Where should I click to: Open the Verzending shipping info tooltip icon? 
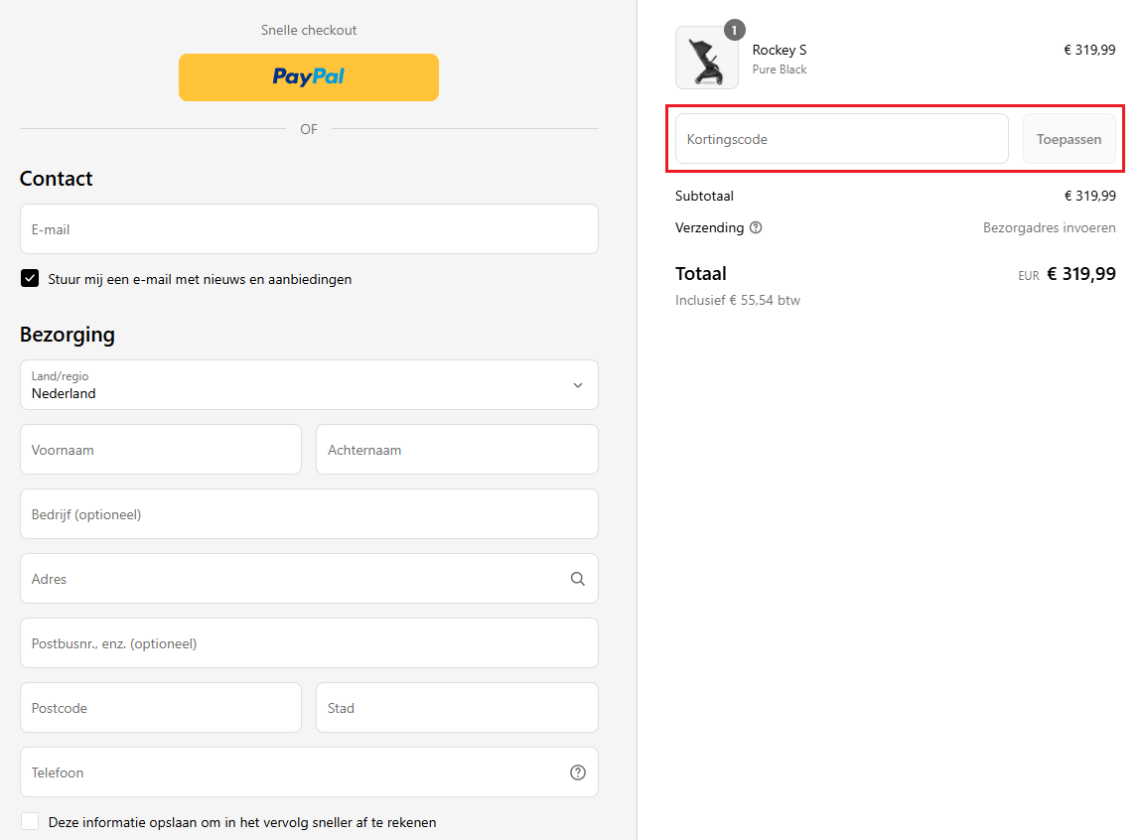756,227
